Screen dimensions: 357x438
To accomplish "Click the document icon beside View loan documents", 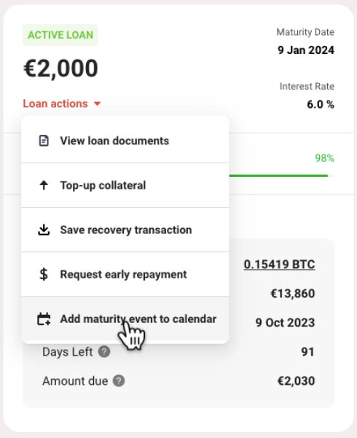I will 44,141.
